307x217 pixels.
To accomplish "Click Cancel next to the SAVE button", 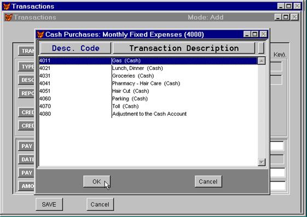I will [100, 204].
